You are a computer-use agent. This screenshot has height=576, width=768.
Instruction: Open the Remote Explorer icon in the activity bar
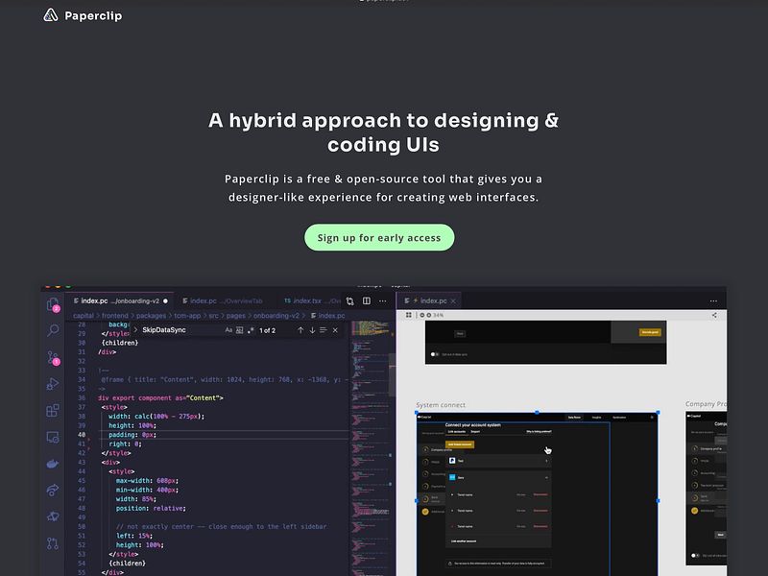pos(53,437)
